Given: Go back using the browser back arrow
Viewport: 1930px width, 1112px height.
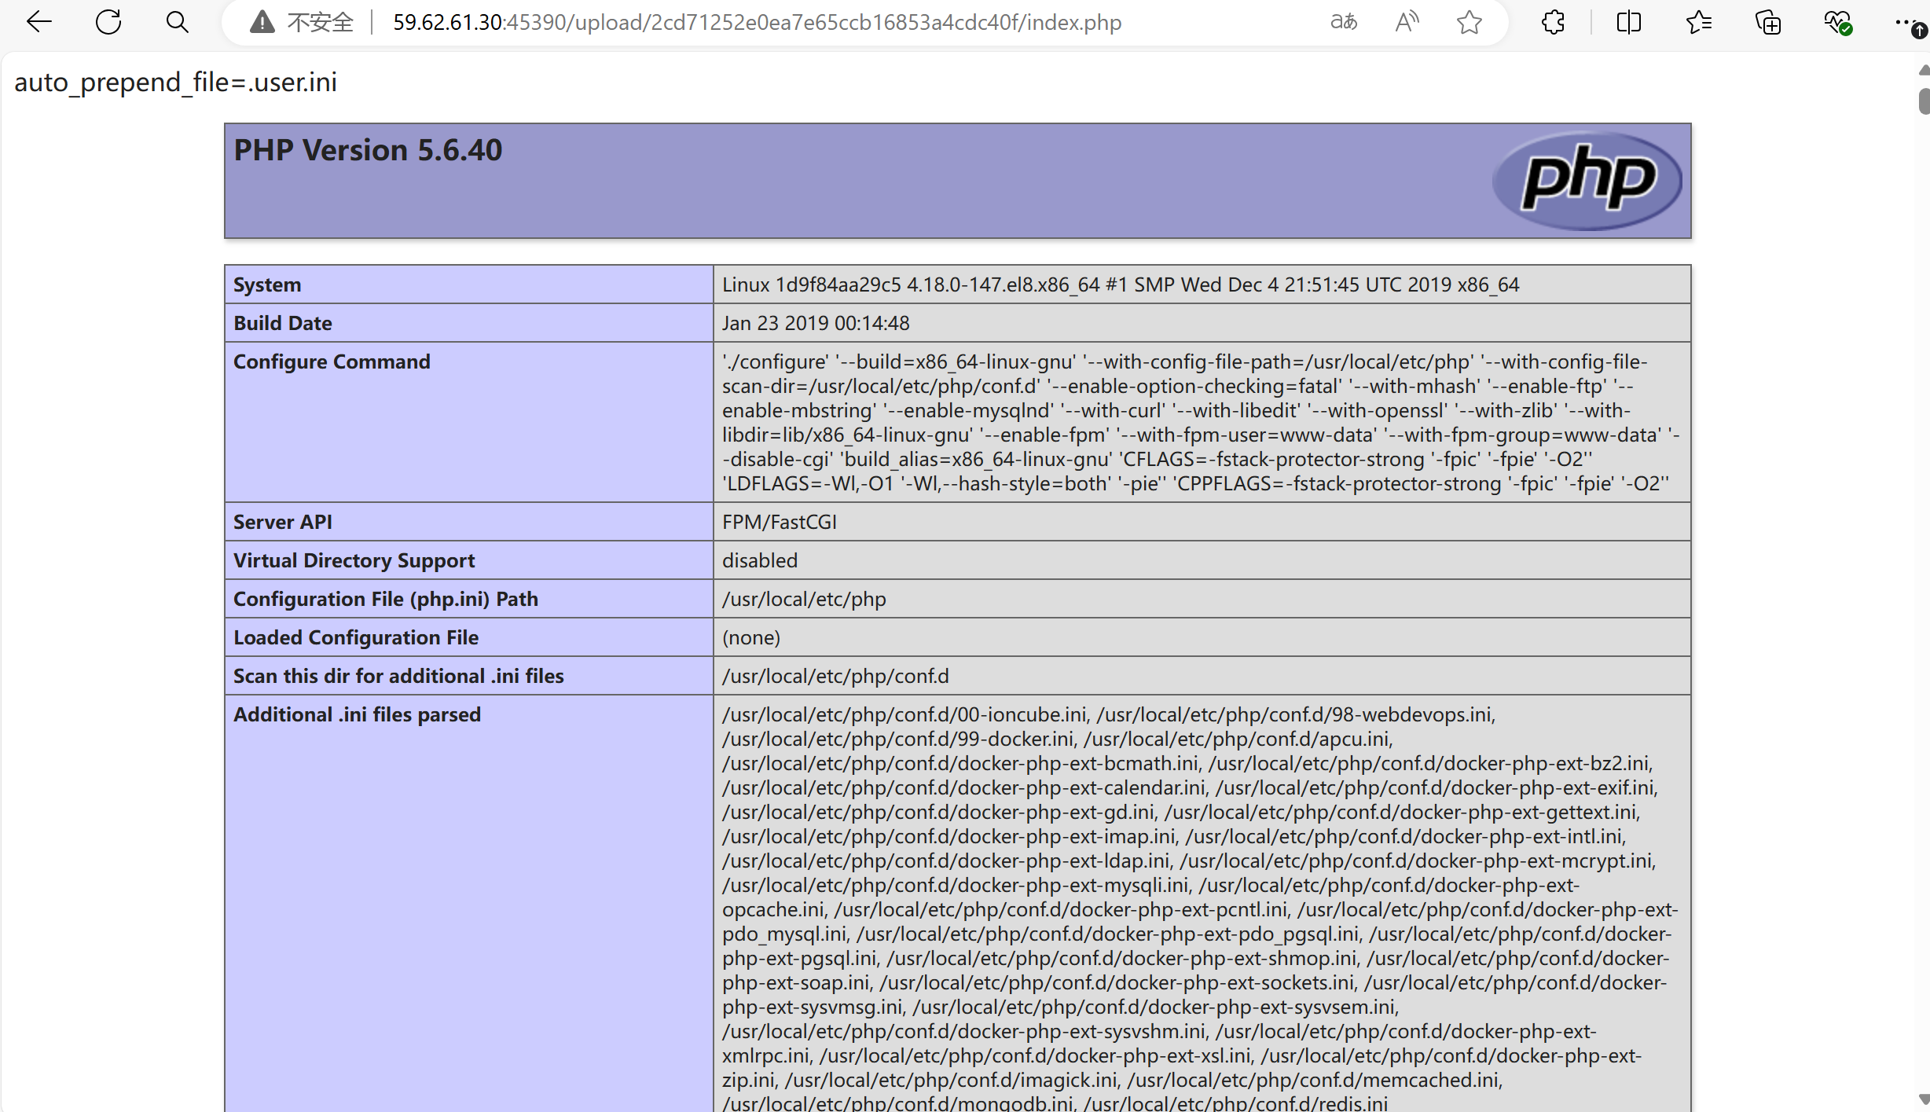Looking at the screenshot, I should (x=39, y=22).
